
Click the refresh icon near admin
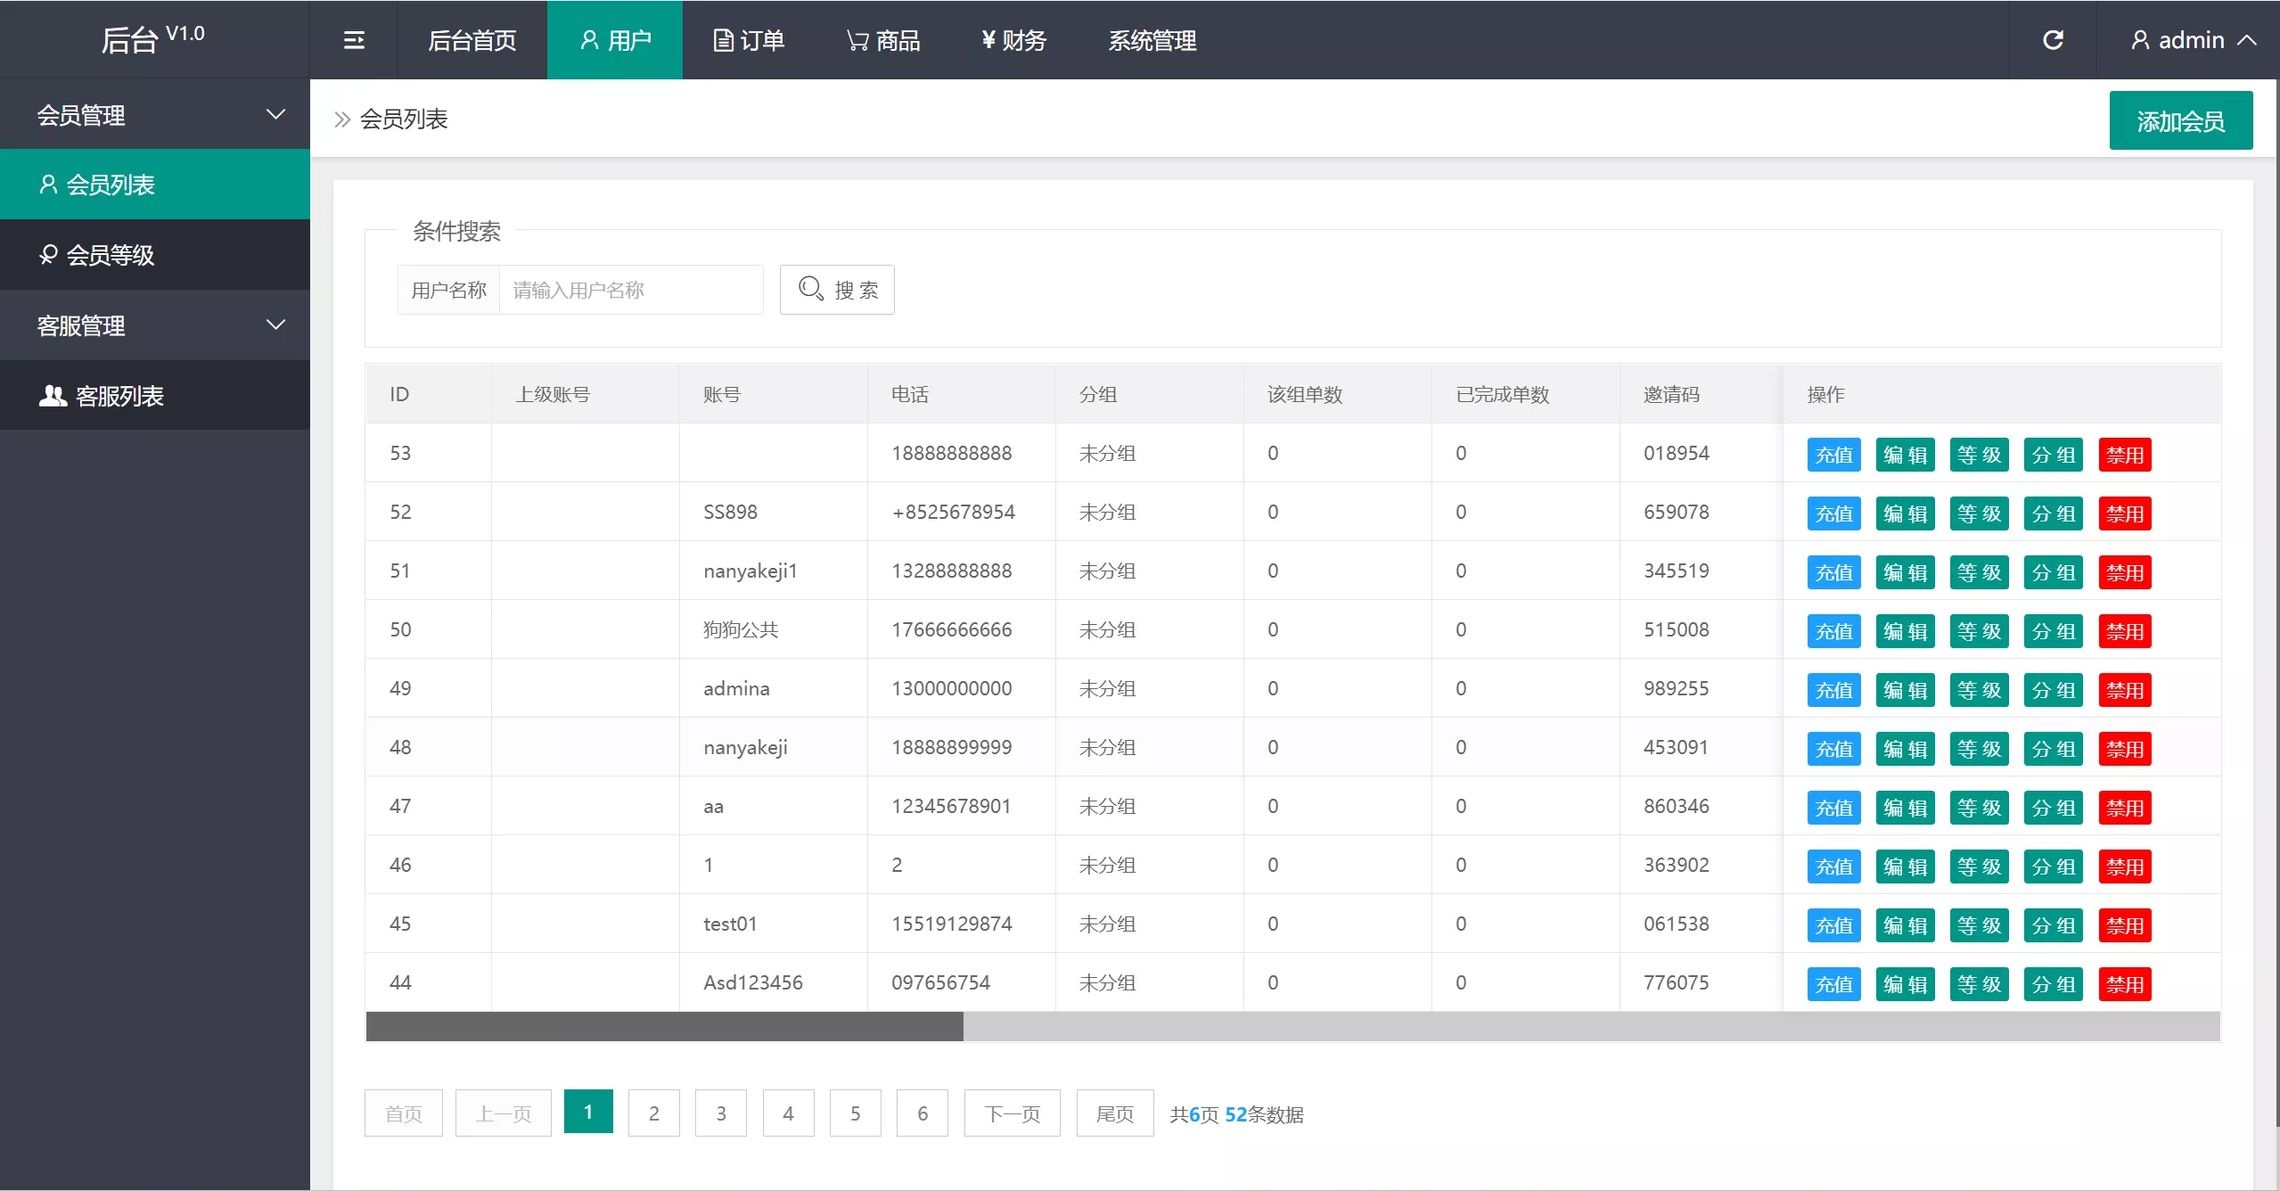(x=2054, y=39)
